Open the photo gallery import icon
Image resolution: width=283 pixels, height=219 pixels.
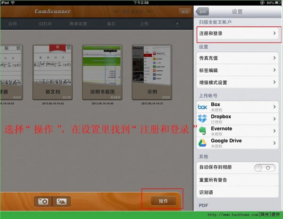pyautogui.click(x=61, y=202)
